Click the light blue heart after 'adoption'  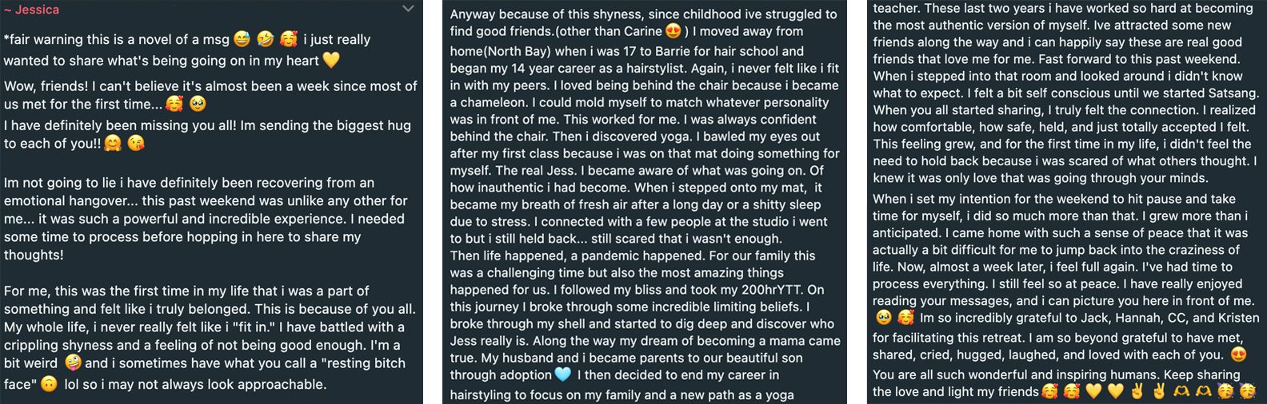pyautogui.click(x=563, y=374)
